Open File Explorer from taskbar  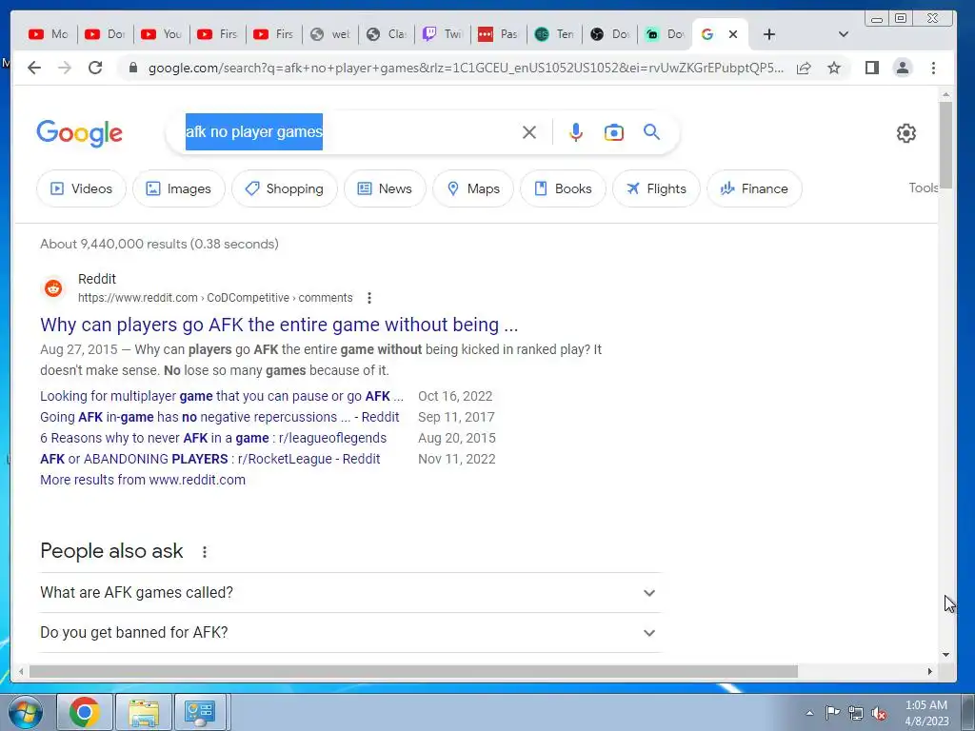(x=144, y=712)
